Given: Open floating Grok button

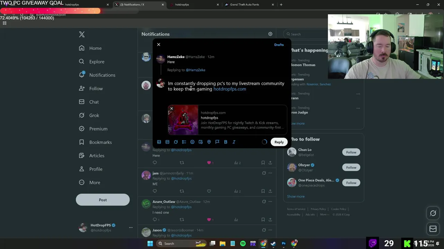Looking at the screenshot, I should tap(433, 213).
